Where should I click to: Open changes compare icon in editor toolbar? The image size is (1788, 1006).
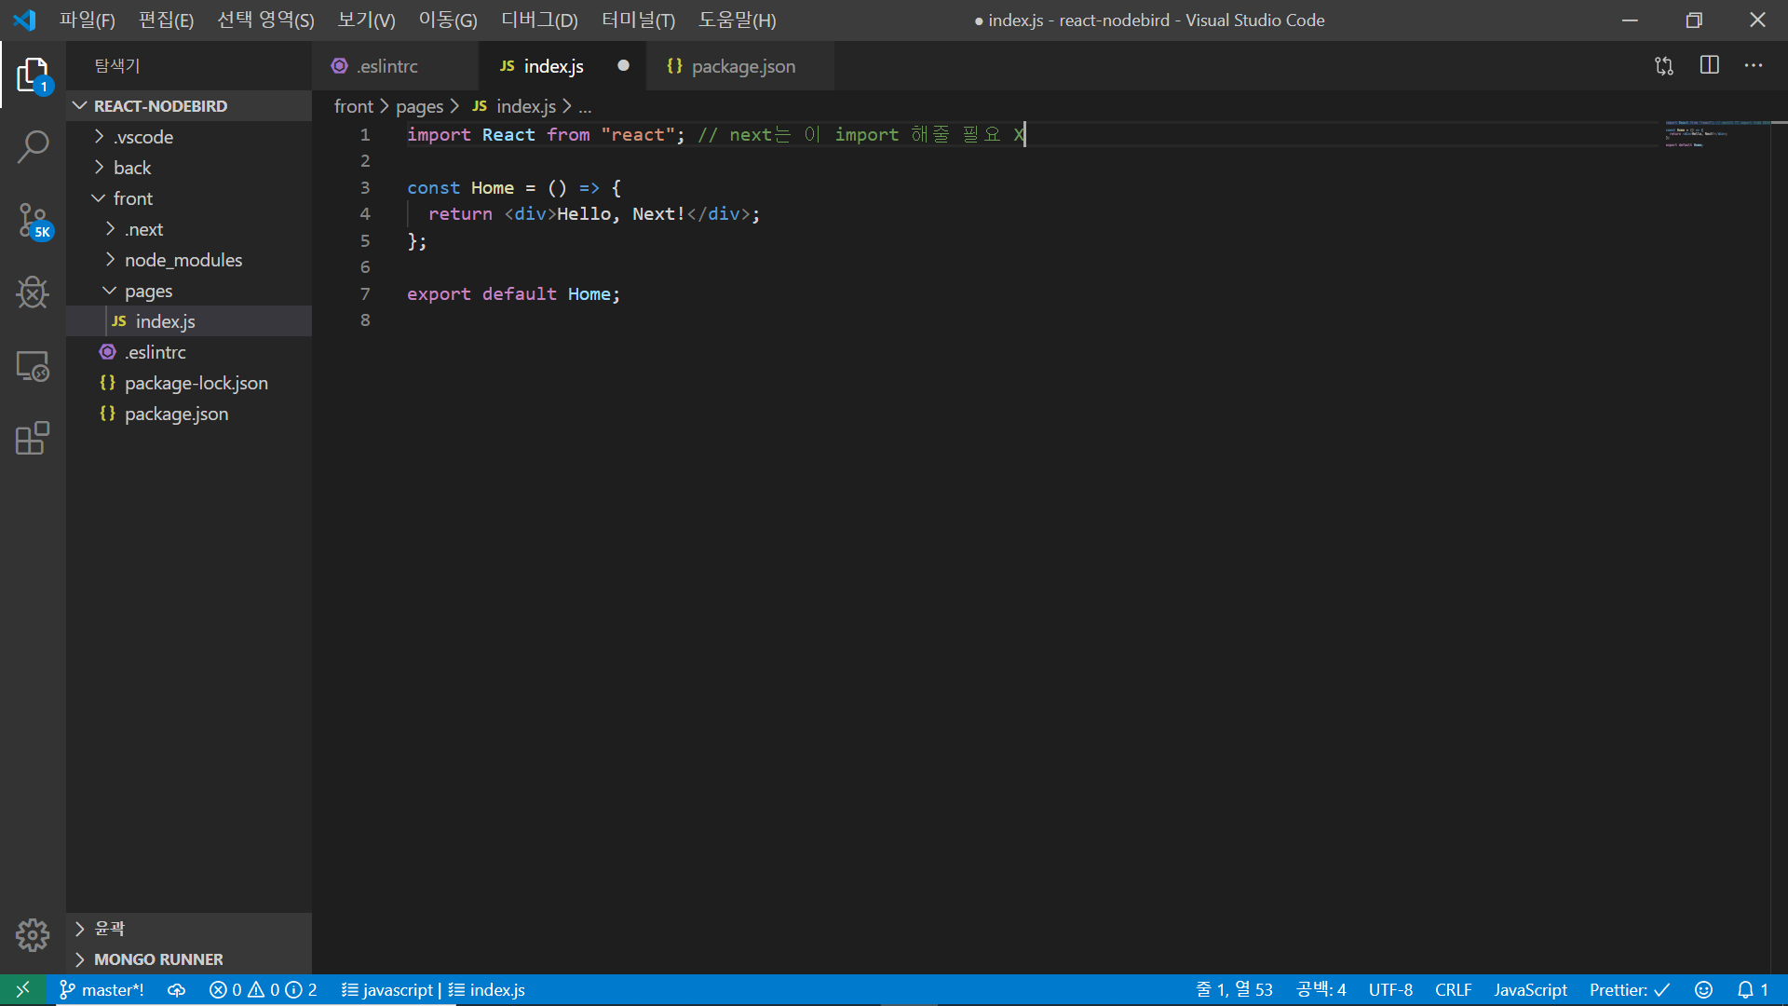click(x=1664, y=65)
